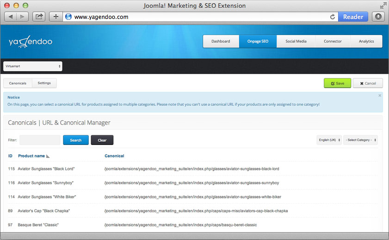Click ID 89 in the table
This screenshot has width=389, height=240.
pyautogui.click(x=10, y=211)
